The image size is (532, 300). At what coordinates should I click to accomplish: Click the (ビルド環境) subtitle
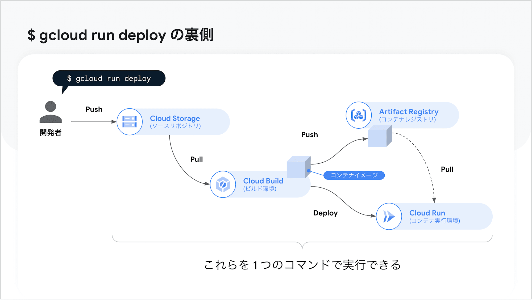(260, 189)
